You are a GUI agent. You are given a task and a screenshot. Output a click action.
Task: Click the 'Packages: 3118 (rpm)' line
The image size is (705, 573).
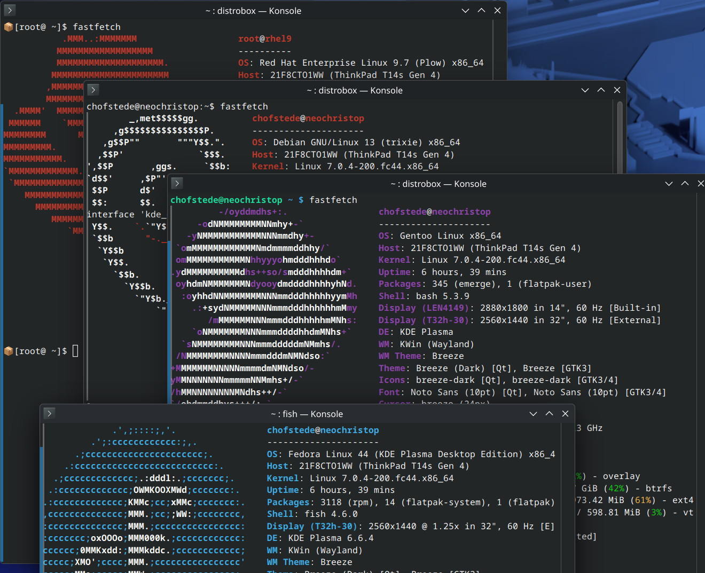411,502
